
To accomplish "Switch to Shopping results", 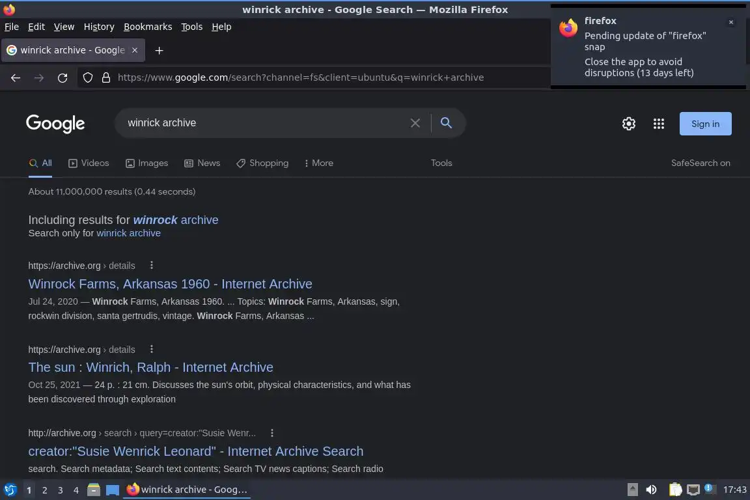I will coord(262,163).
